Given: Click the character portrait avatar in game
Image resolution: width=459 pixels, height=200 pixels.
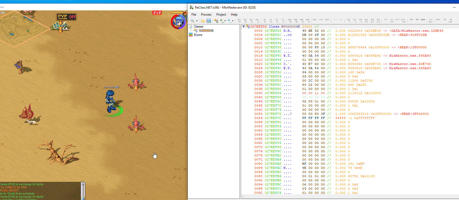Looking at the screenshot, I should click(x=178, y=22).
